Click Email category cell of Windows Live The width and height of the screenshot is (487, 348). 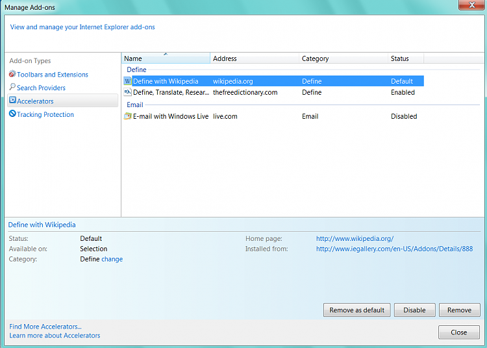[x=310, y=116]
